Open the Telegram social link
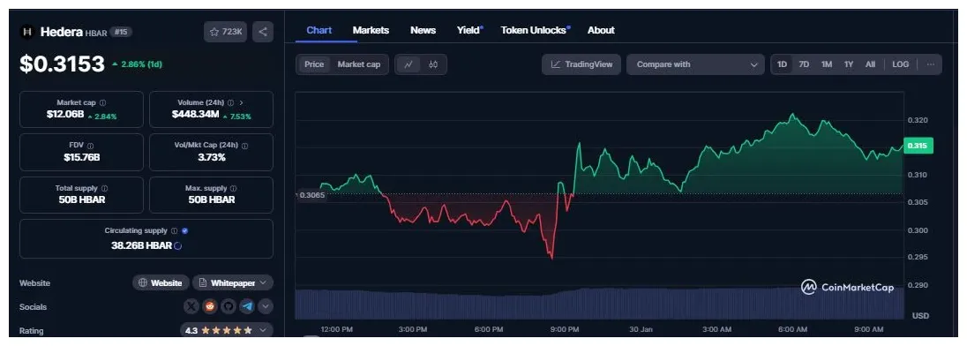The height and width of the screenshot is (346, 967). tap(247, 306)
